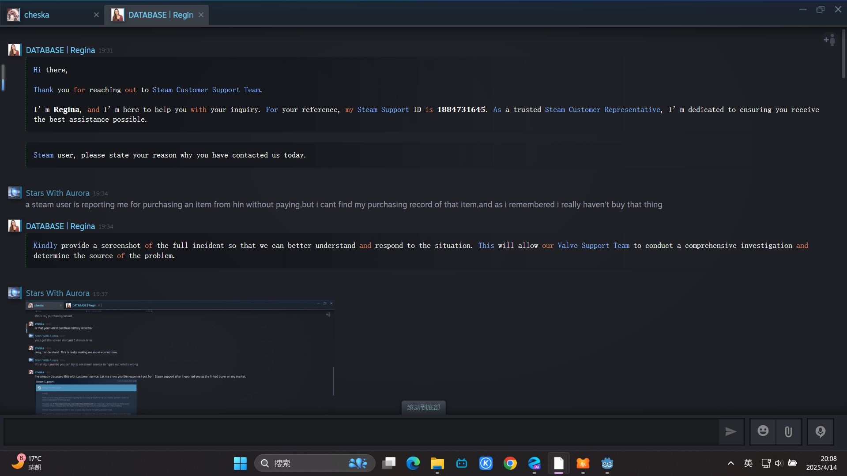The height and width of the screenshot is (476, 847).
Task: Click the Steam Support ID 1884731645 text
Action: point(461,109)
